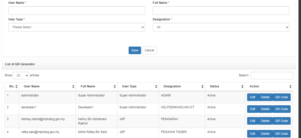
Task: Open QR Code for administrator
Action: (x=281, y=97)
